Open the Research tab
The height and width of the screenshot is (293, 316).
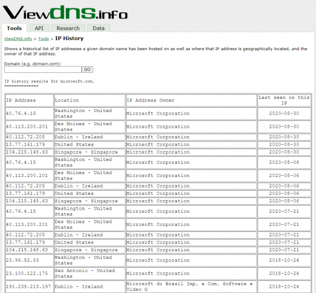click(68, 28)
